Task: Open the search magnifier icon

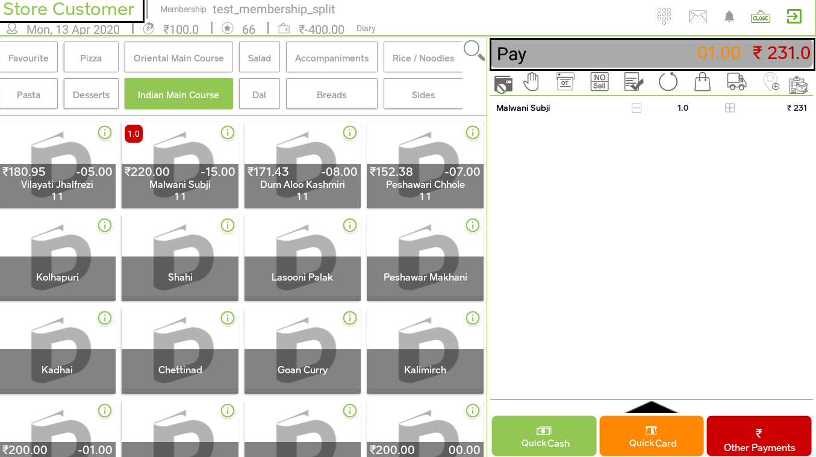Action: 474,51
